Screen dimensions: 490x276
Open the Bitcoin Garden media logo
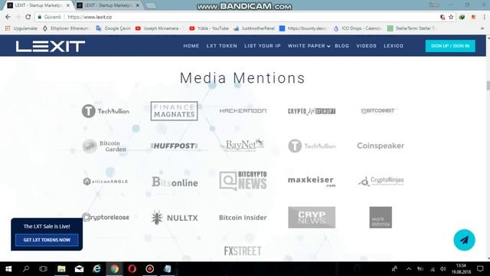pos(105,146)
